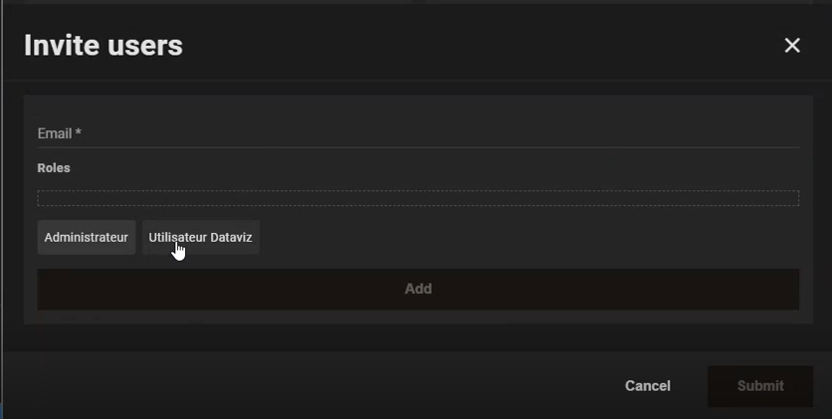Submit the invite users form
This screenshot has width=832, height=419.
click(x=759, y=386)
